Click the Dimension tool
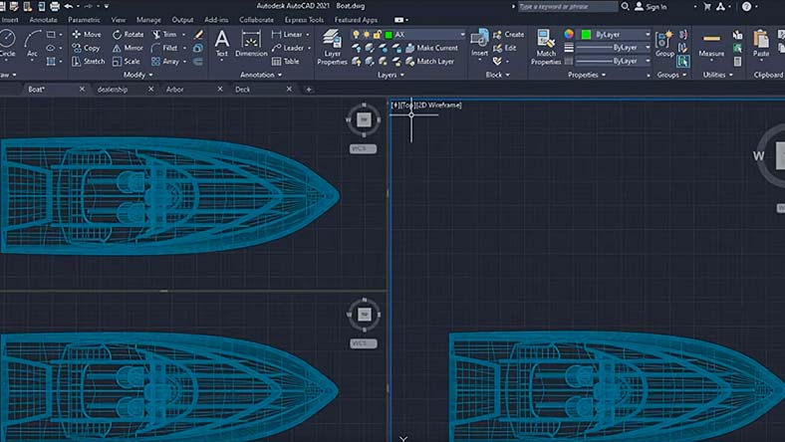 [x=251, y=43]
